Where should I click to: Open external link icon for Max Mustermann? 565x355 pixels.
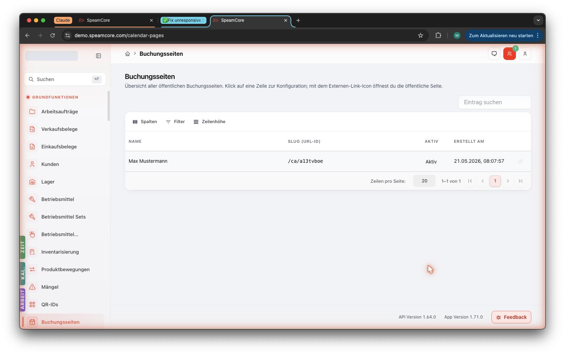pos(520,161)
